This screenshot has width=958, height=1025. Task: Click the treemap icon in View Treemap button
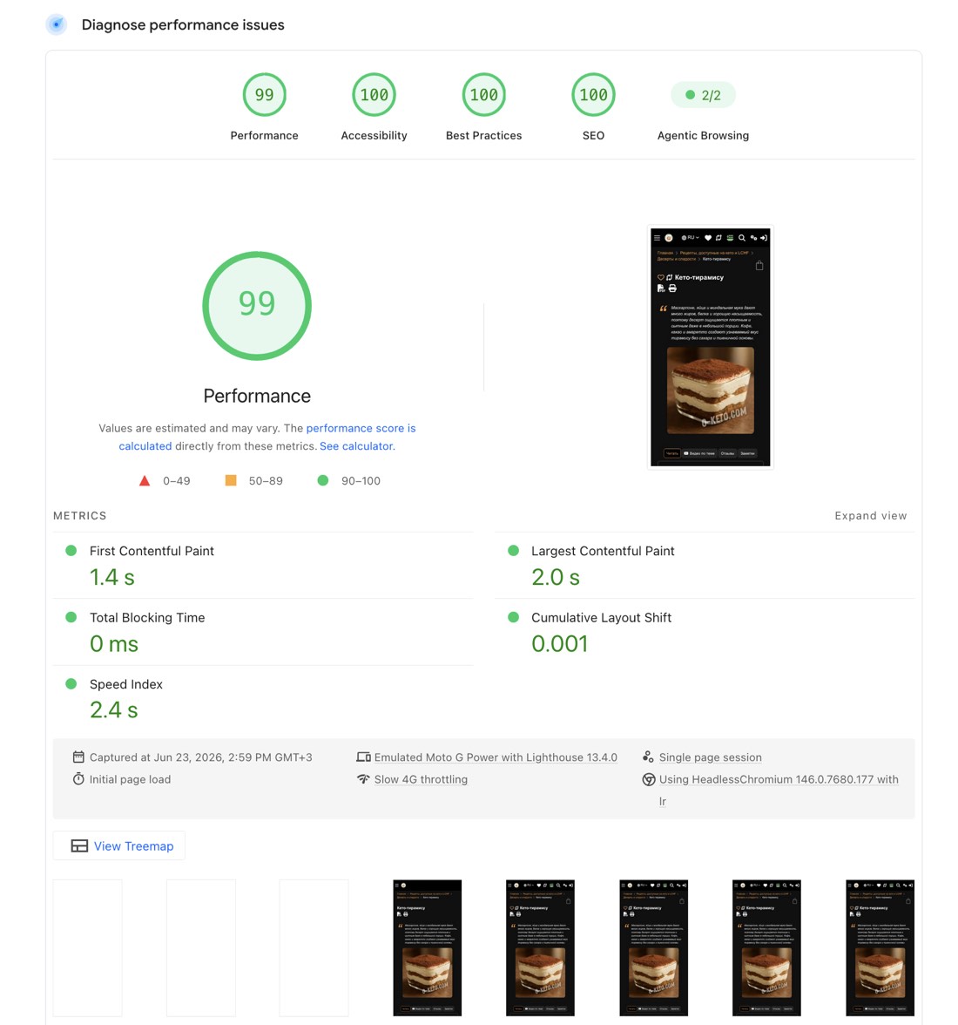[79, 845]
